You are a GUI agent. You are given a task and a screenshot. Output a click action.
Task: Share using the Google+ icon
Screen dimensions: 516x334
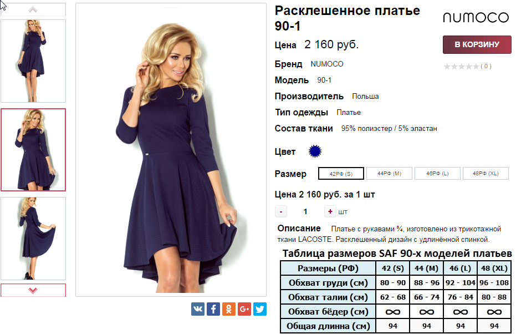tap(244, 309)
